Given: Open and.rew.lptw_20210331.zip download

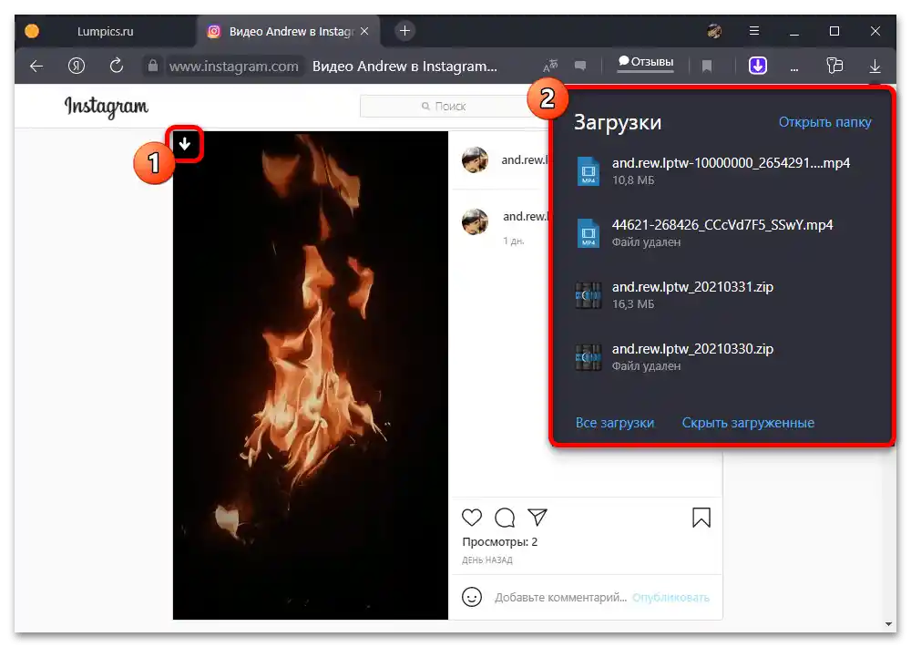Looking at the screenshot, I should coord(721,294).
